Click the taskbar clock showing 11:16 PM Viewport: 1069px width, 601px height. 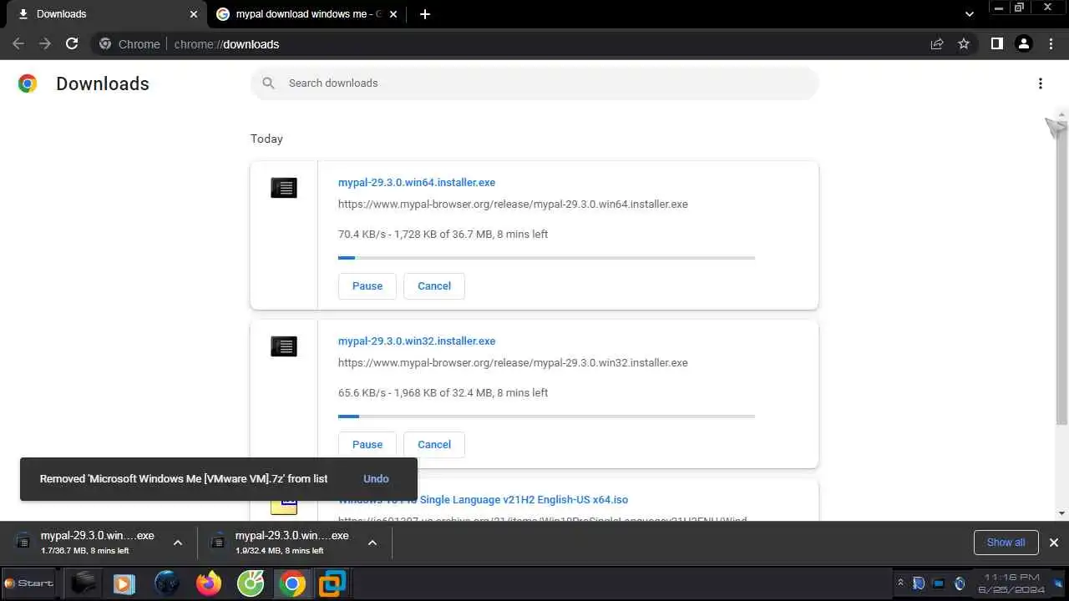click(1011, 583)
